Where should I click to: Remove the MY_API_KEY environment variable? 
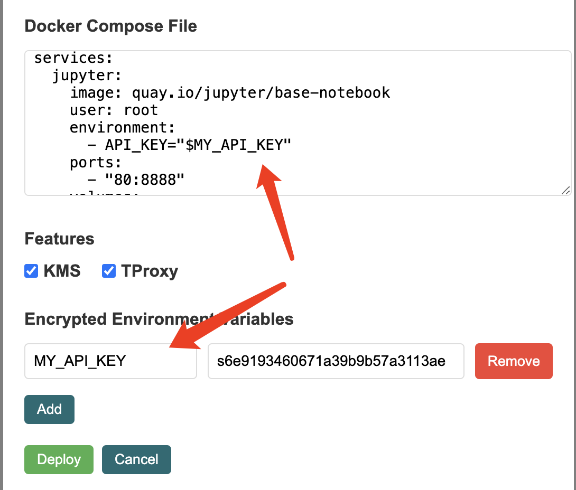coord(514,361)
